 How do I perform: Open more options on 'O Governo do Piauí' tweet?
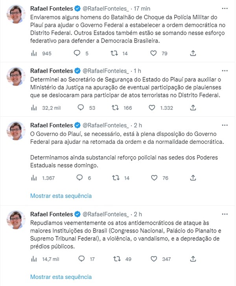tap(224, 125)
